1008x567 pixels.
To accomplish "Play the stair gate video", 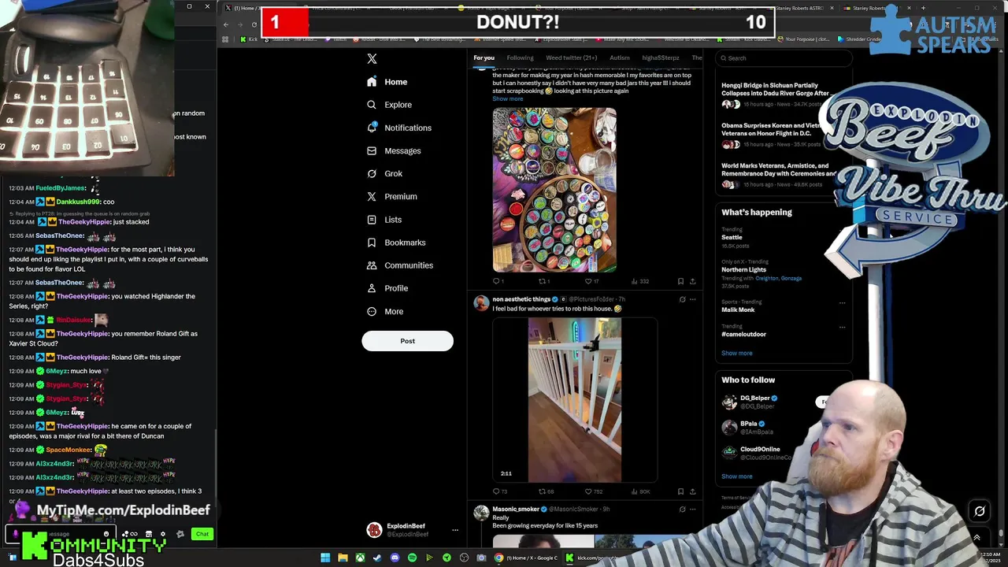I will [x=574, y=399].
